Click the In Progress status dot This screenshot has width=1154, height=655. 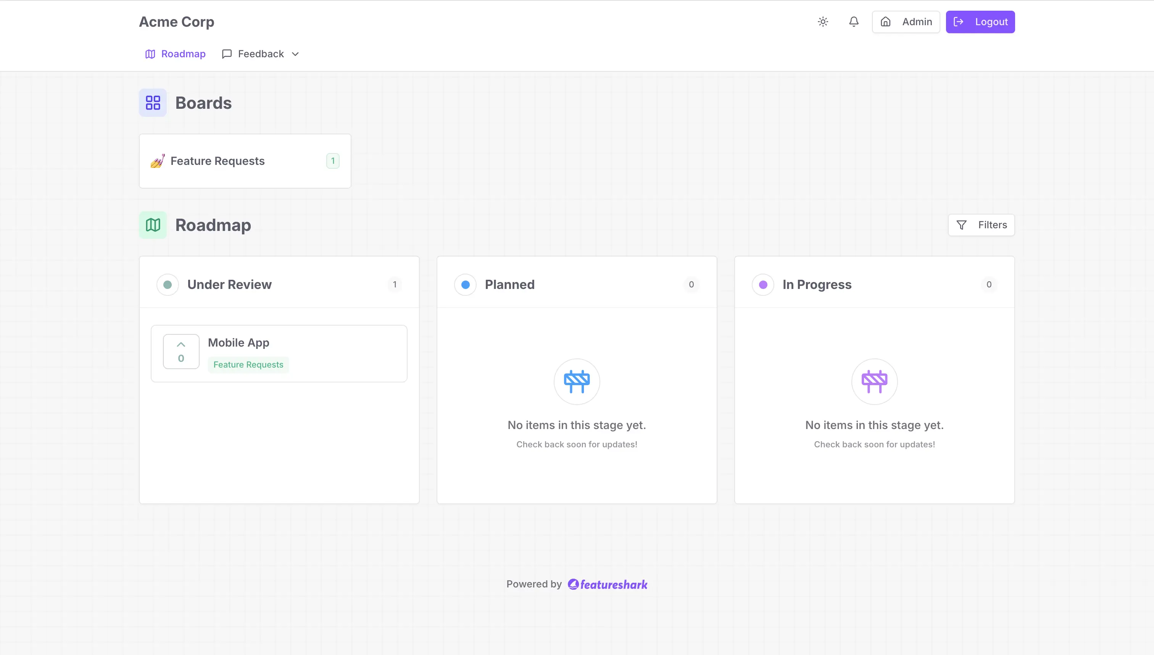pyautogui.click(x=763, y=284)
